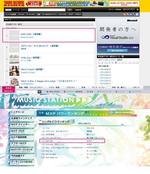
Task: Open MAX! 乙女心 / Happy GO Lucky! entry
Action: point(49,81)
